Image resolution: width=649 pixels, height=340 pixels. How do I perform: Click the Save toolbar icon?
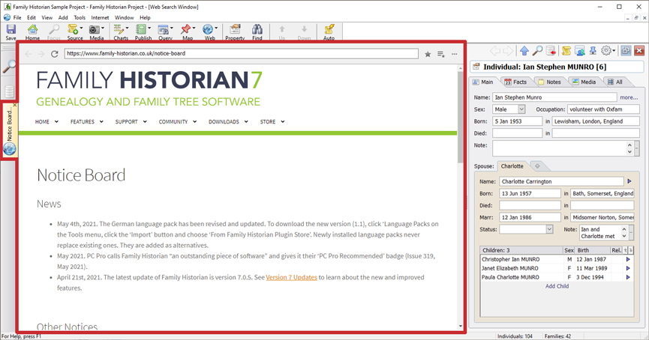pyautogui.click(x=11, y=31)
